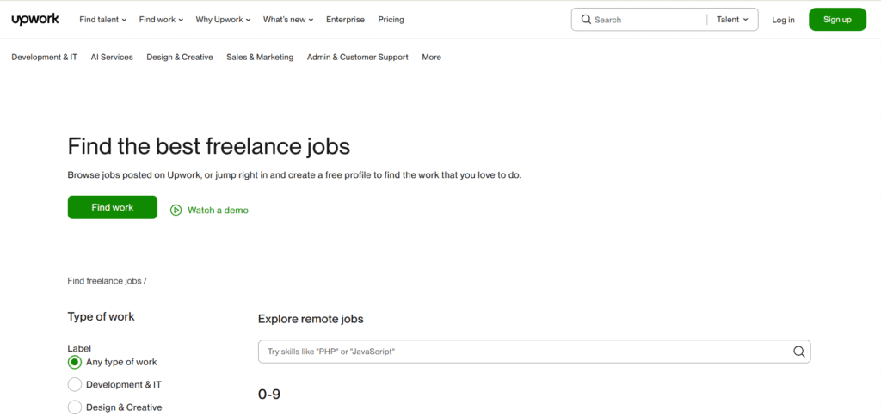Open the Sales & Marketing category
Image resolution: width=881 pixels, height=416 pixels.
coord(260,58)
